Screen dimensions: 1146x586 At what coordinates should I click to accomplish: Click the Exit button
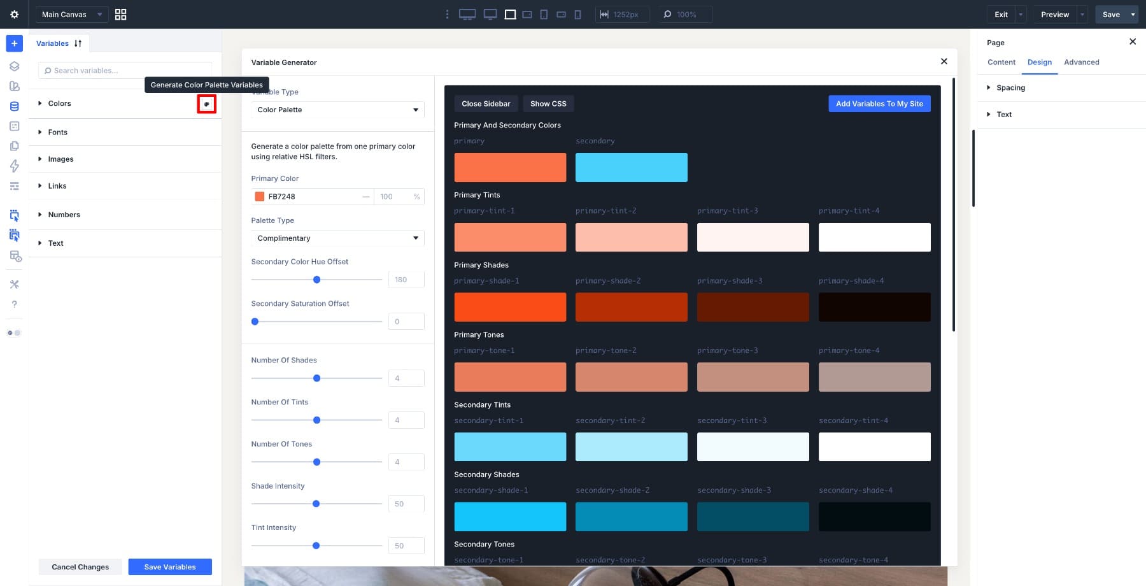click(1001, 14)
